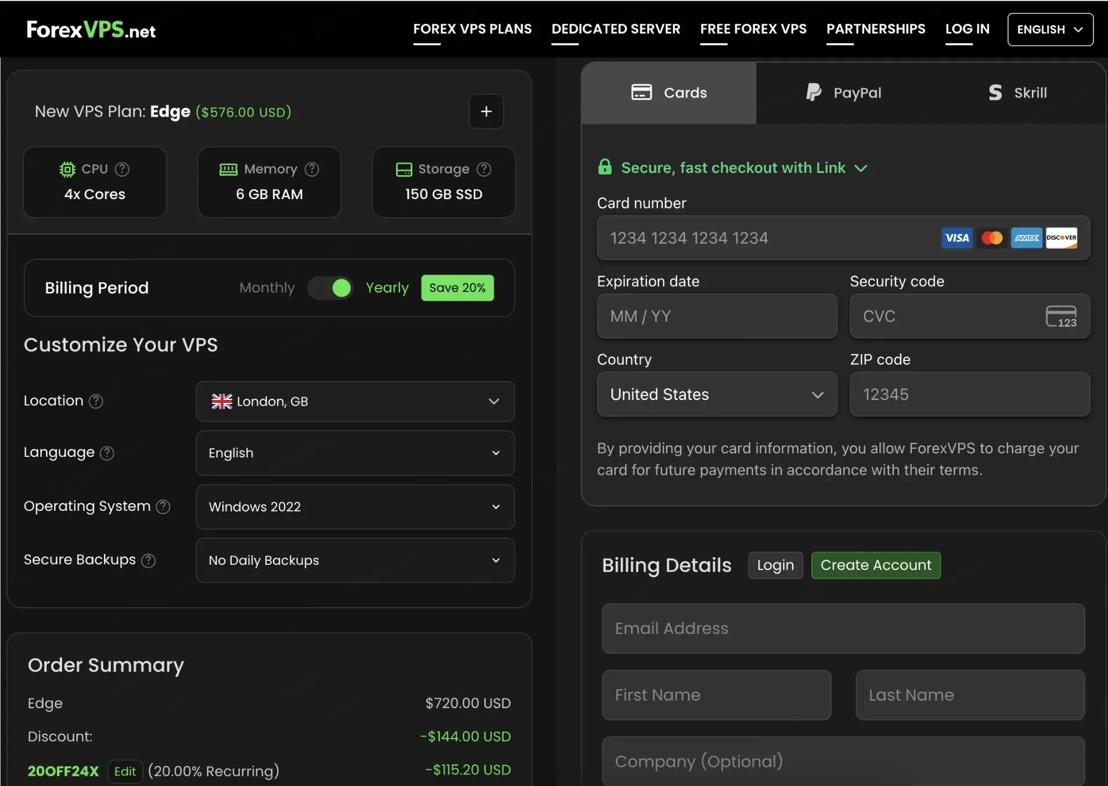Open the Country dropdown United States

click(717, 395)
